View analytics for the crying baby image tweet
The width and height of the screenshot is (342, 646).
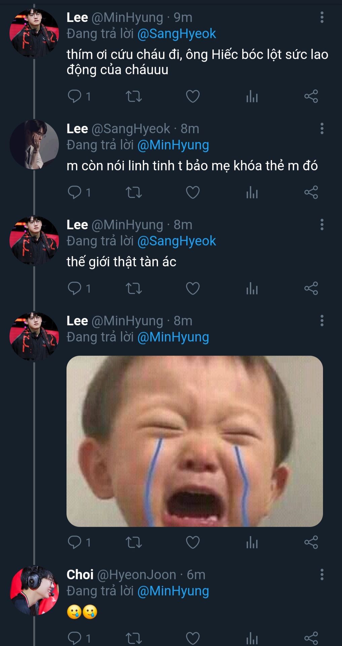(x=252, y=542)
